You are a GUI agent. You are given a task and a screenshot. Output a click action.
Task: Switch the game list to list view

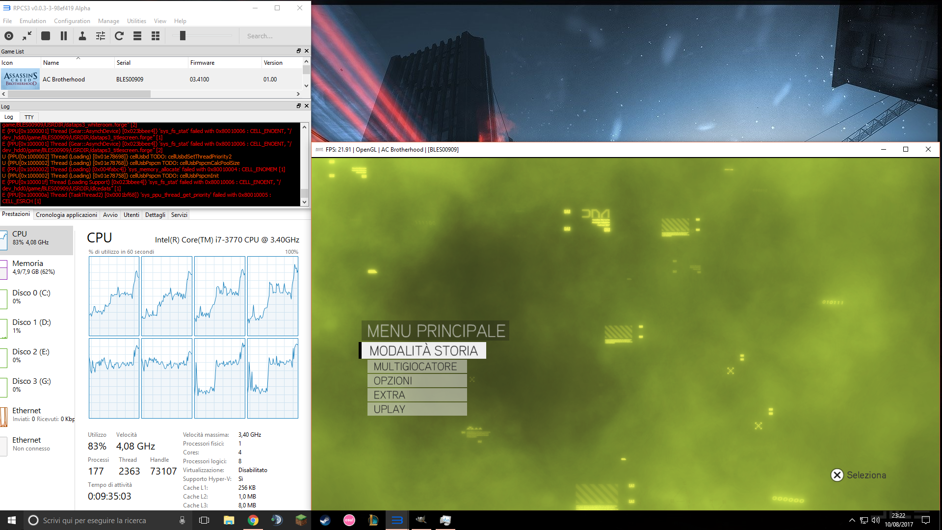point(137,36)
